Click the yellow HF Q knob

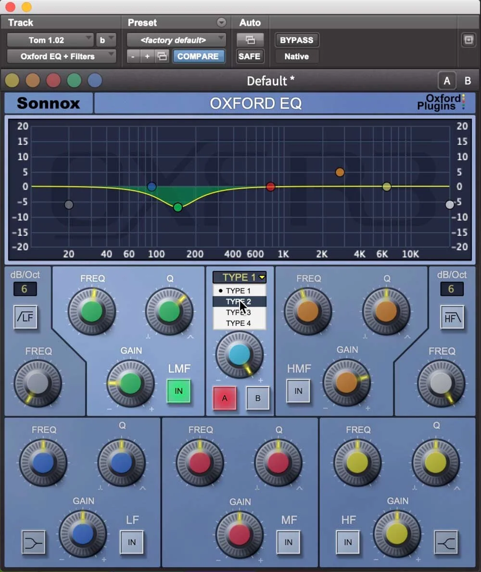coord(435,462)
